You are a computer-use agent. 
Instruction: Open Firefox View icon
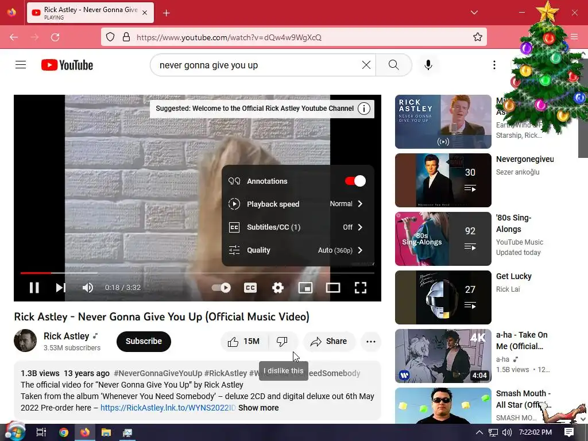click(x=11, y=13)
